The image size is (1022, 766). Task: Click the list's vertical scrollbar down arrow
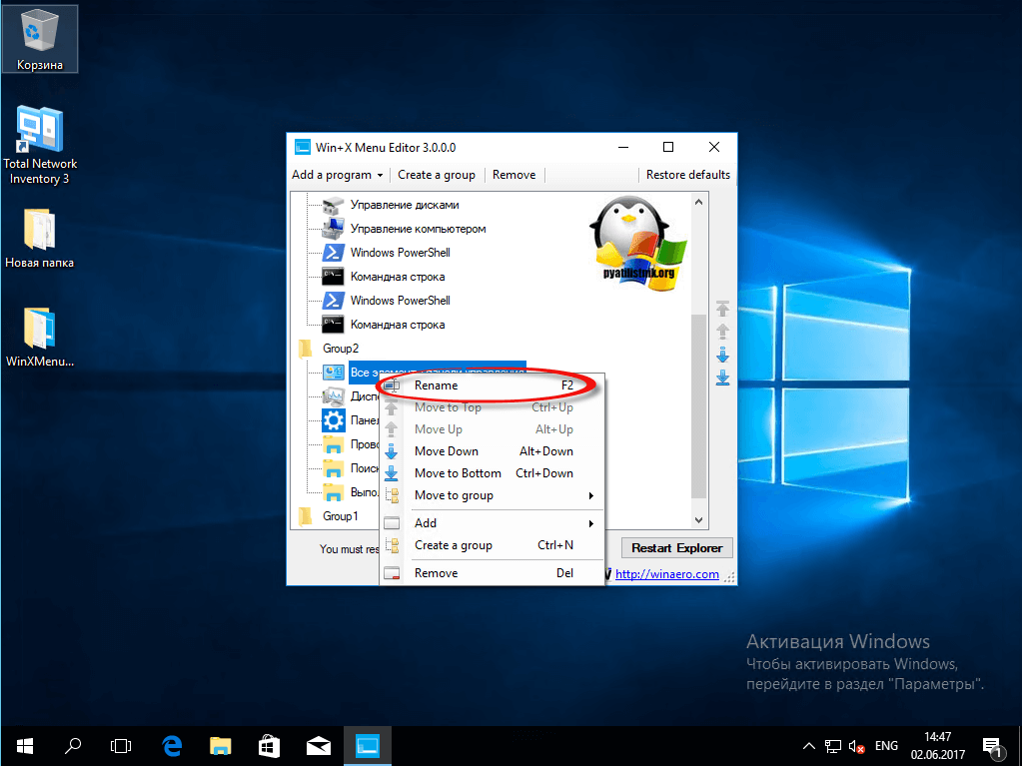pos(699,519)
